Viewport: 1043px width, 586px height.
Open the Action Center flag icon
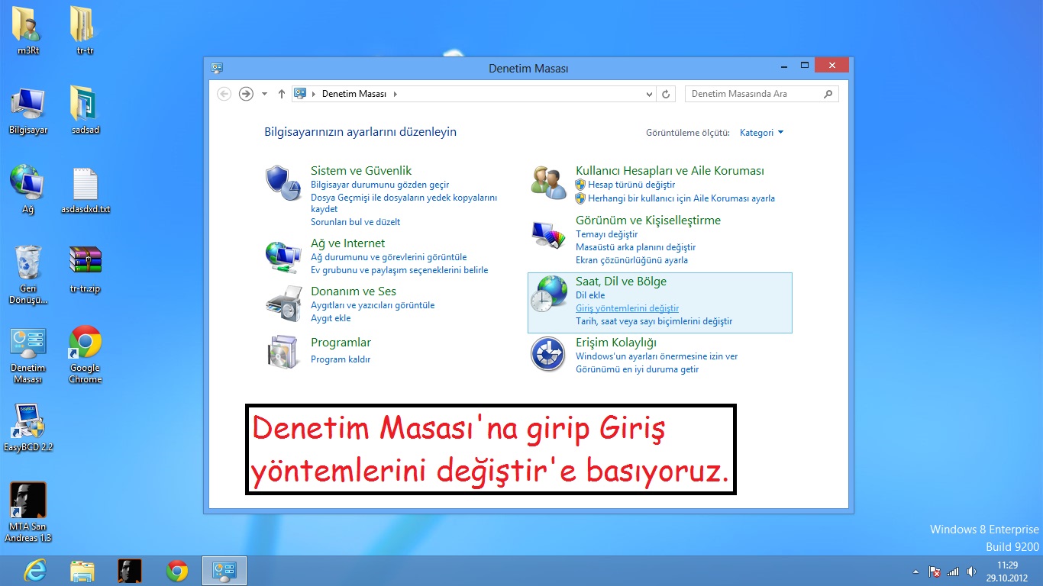pos(934,572)
